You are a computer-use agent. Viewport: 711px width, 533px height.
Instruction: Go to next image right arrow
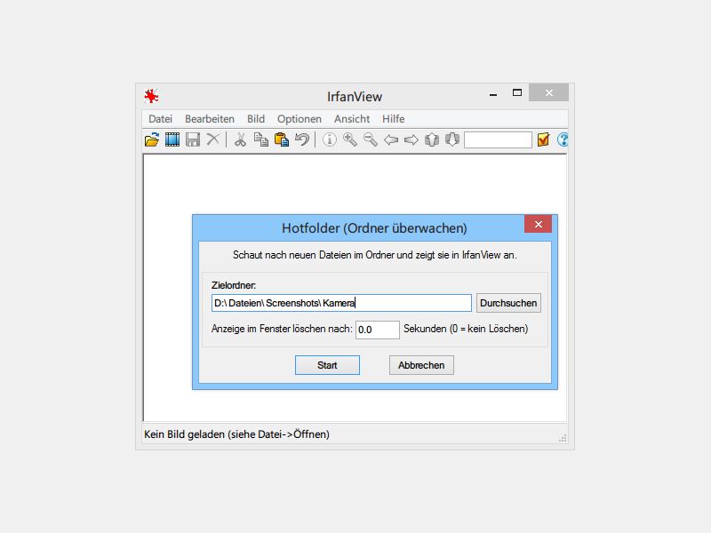click(x=411, y=139)
